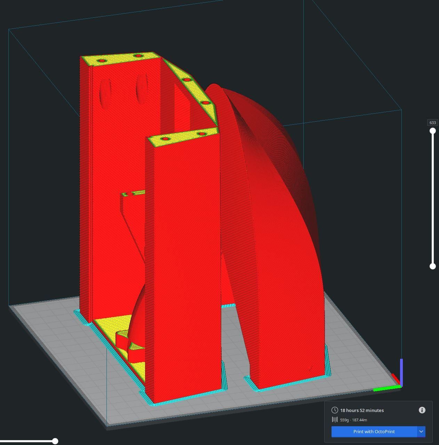Click the 559g · 187.44m material text
This screenshot has height=445, width=439.
tap(353, 420)
